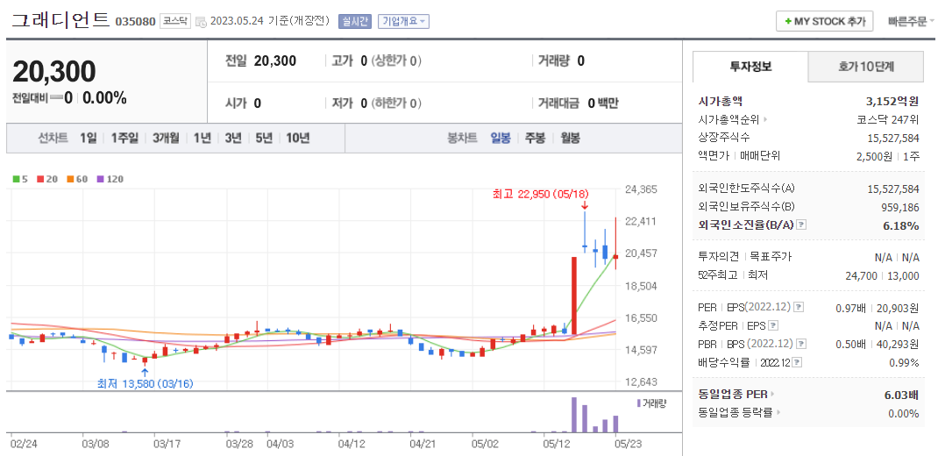Select 5년 line chart period
Viewport: 938px width, 456px height.
263,139
